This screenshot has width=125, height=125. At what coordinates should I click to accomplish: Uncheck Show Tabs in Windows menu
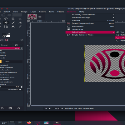69,29
